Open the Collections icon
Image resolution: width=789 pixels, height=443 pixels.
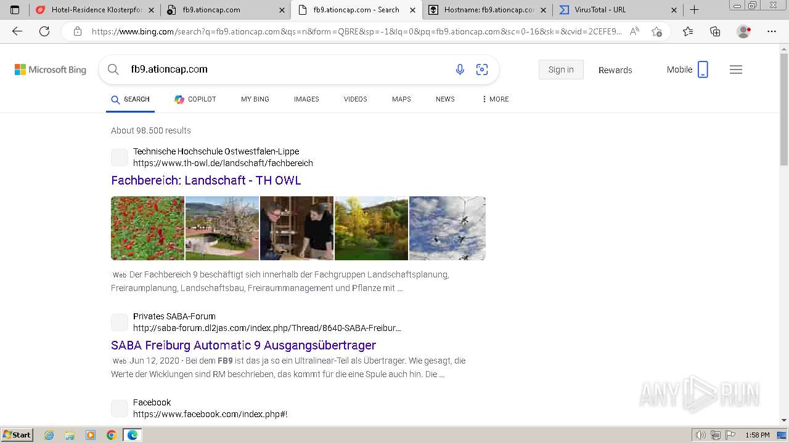click(715, 31)
